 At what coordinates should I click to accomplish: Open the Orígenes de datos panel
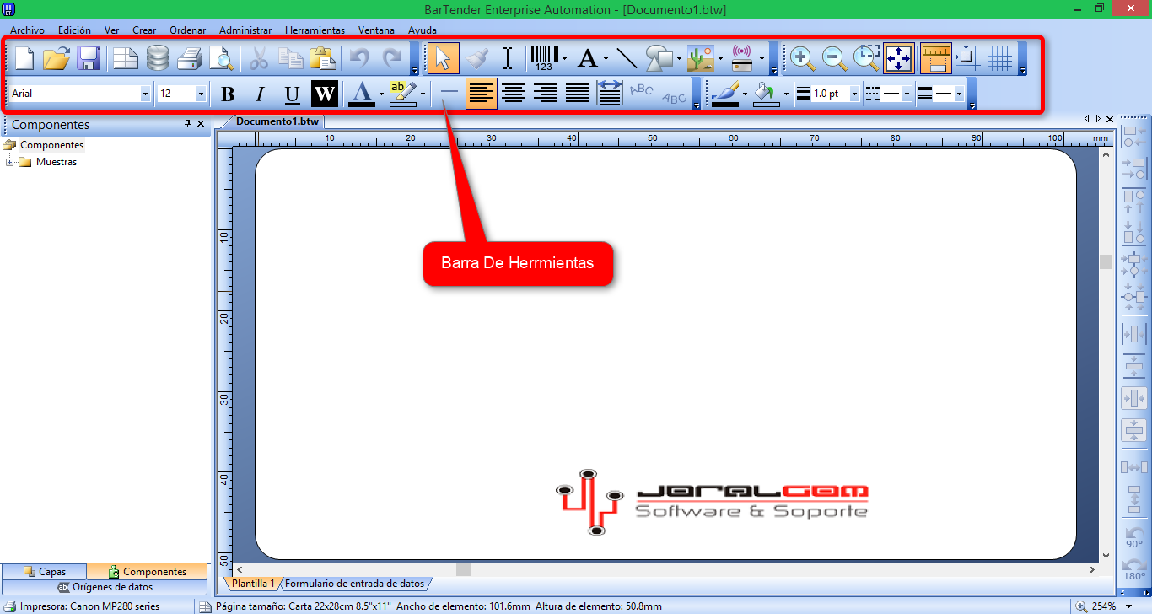105,586
